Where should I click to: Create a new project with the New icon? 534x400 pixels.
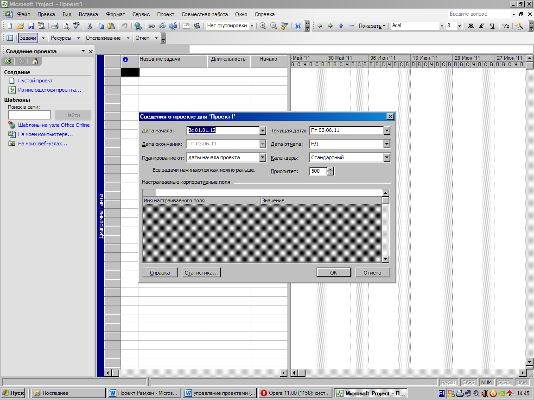(x=10, y=26)
